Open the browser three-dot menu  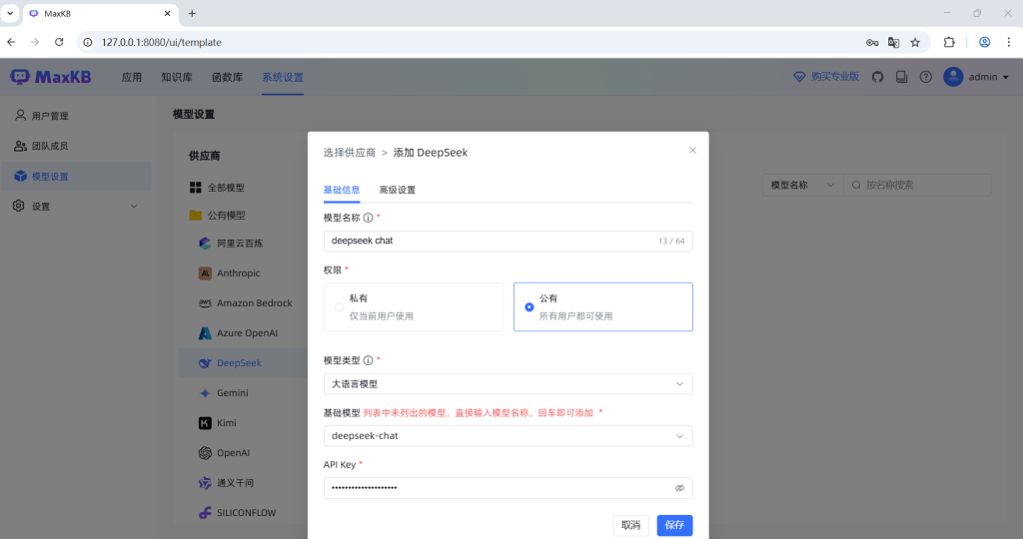pos(1009,42)
